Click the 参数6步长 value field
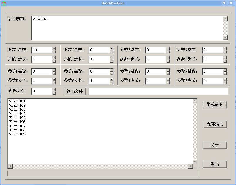The height and width of the screenshot is (185, 236). (100, 81)
